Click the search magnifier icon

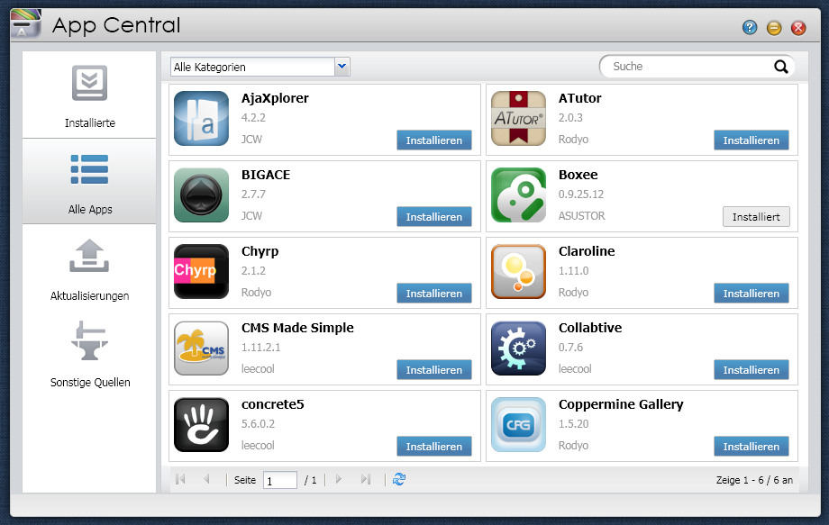pyautogui.click(x=781, y=67)
